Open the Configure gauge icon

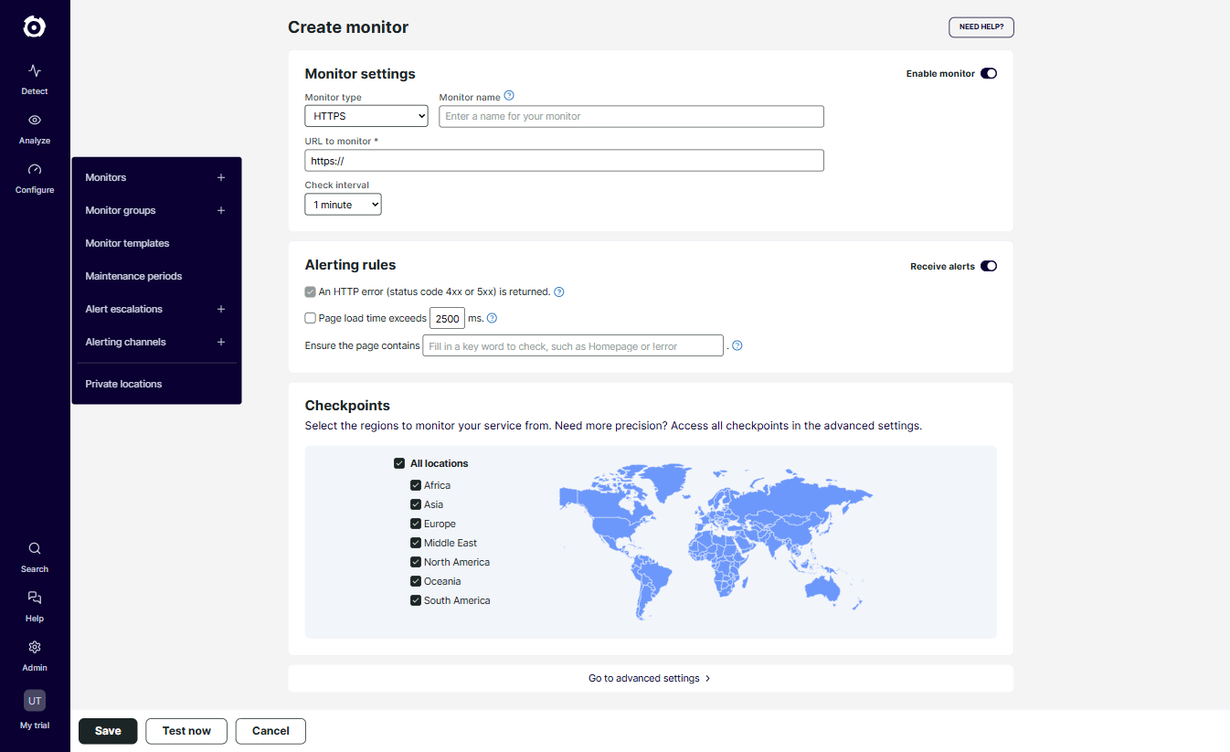(35, 169)
